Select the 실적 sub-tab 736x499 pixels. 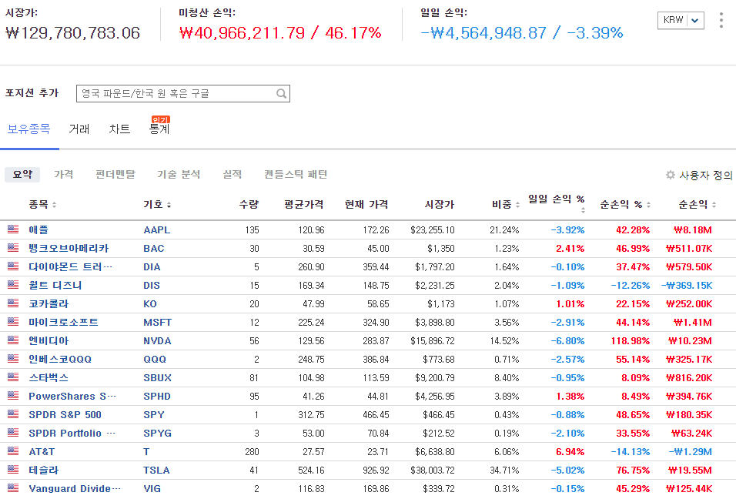233,175
